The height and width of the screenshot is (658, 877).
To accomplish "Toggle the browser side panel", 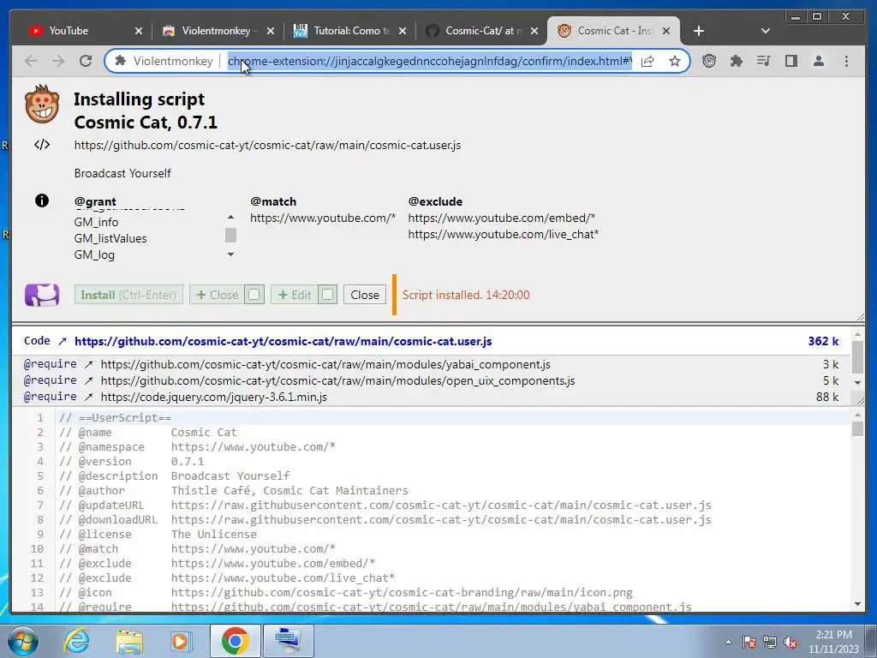I will point(790,61).
